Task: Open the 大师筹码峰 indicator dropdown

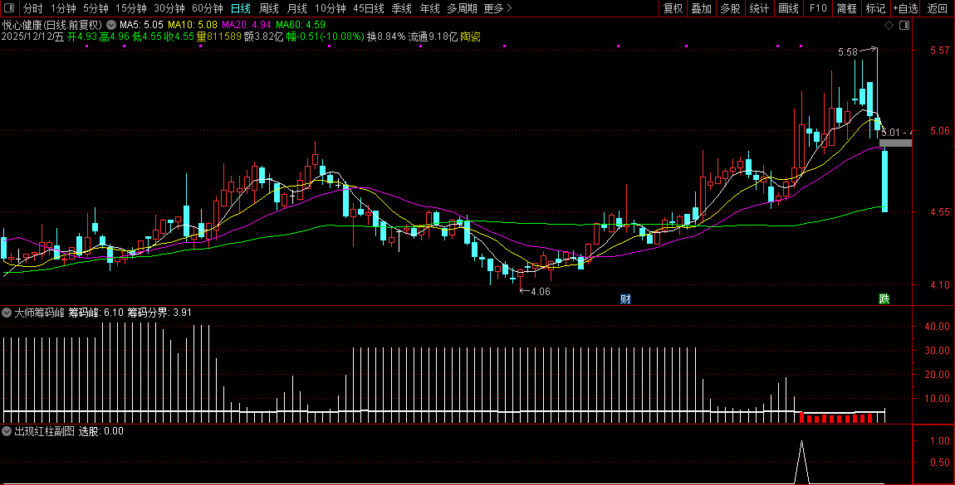Action: 7,313
